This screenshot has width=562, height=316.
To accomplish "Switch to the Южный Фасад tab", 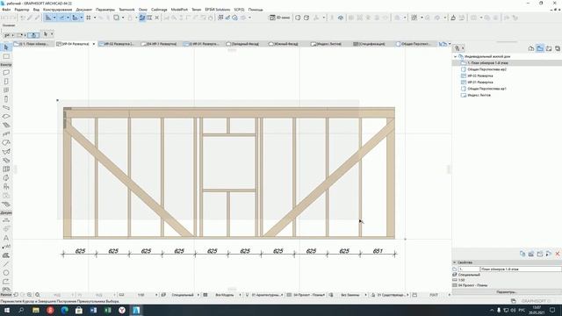I will click(x=284, y=44).
